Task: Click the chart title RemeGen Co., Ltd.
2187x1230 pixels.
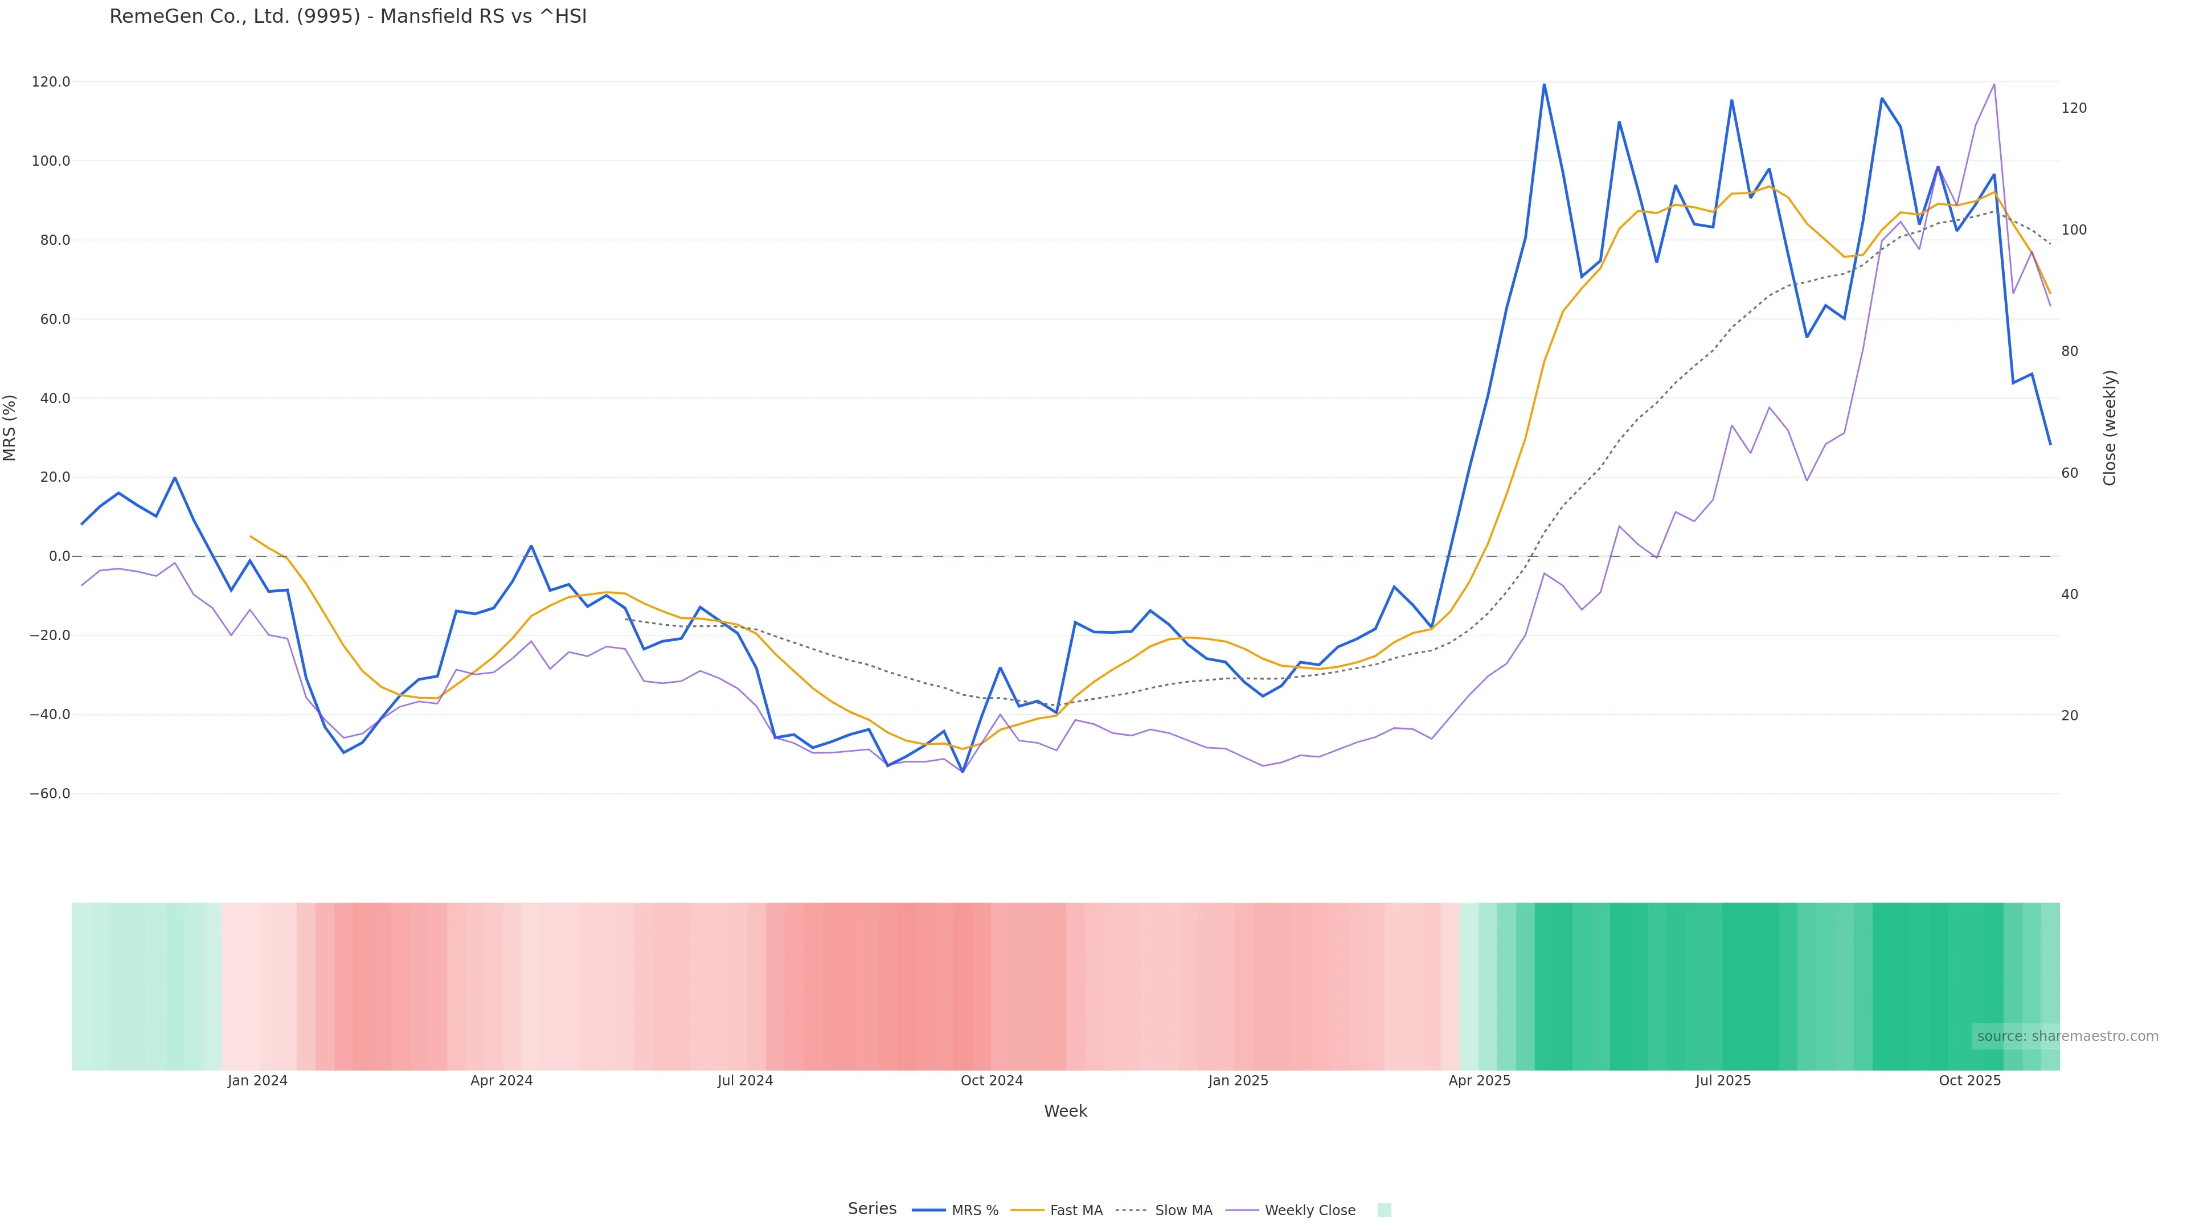Action: click(348, 17)
